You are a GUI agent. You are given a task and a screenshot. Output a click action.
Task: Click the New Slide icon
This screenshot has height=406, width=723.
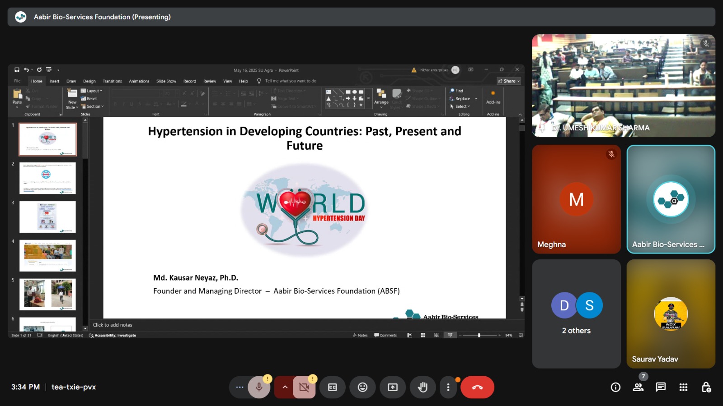pyautogui.click(x=72, y=93)
